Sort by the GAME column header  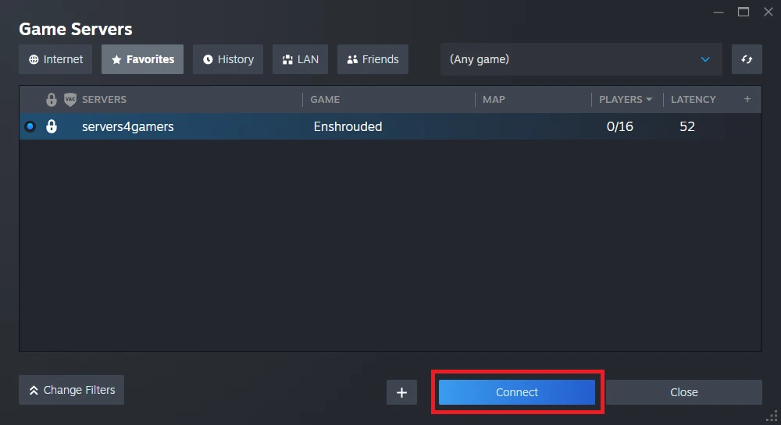[x=325, y=99]
